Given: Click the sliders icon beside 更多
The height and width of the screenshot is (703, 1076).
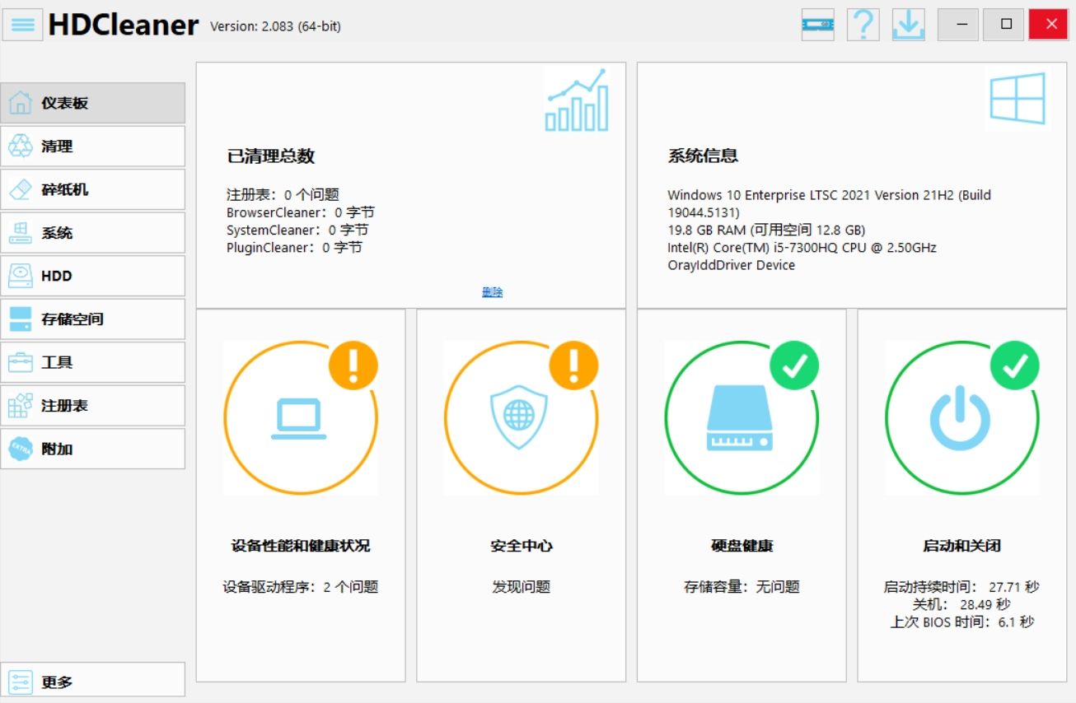Looking at the screenshot, I should (x=21, y=682).
